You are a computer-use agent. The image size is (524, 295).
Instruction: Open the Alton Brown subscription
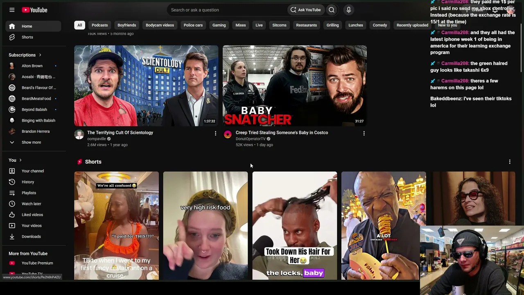coord(33,66)
